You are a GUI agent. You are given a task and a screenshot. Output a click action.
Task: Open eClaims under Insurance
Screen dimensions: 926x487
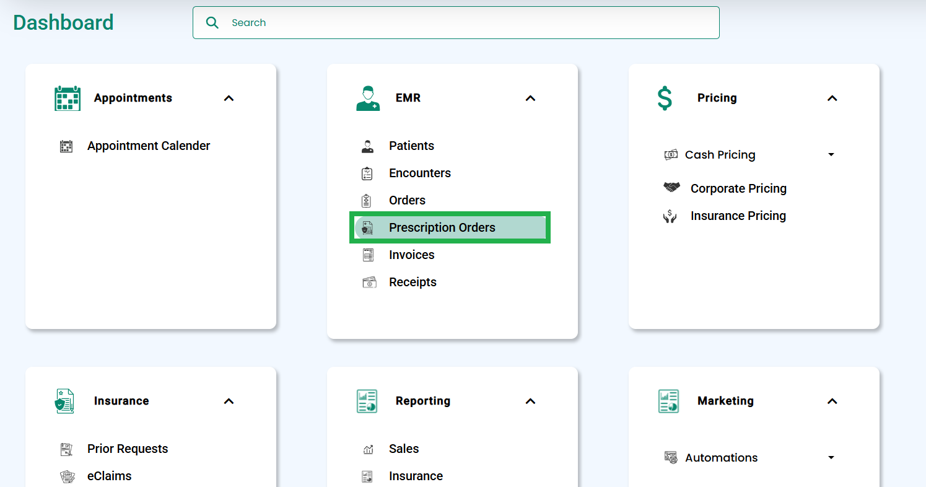click(x=110, y=476)
